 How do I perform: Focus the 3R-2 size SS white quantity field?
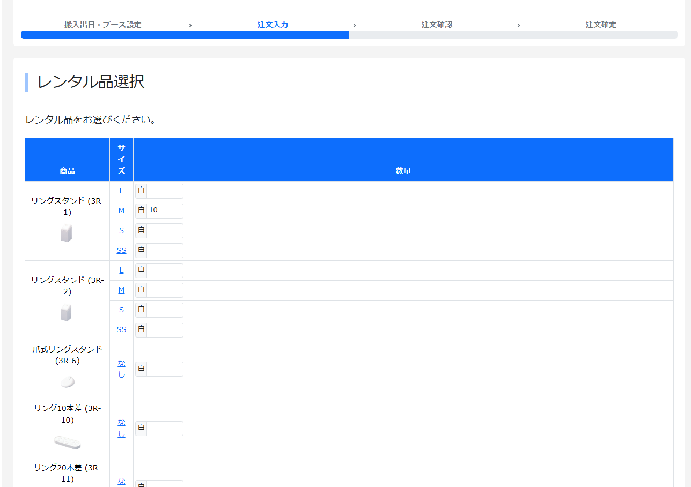[165, 330]
